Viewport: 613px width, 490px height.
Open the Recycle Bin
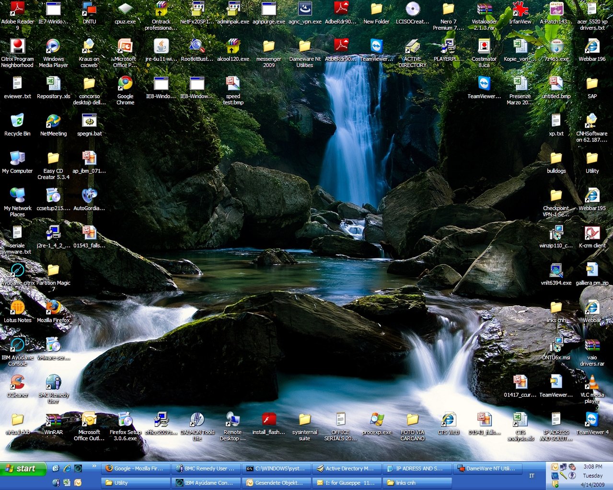click(17, 122)
